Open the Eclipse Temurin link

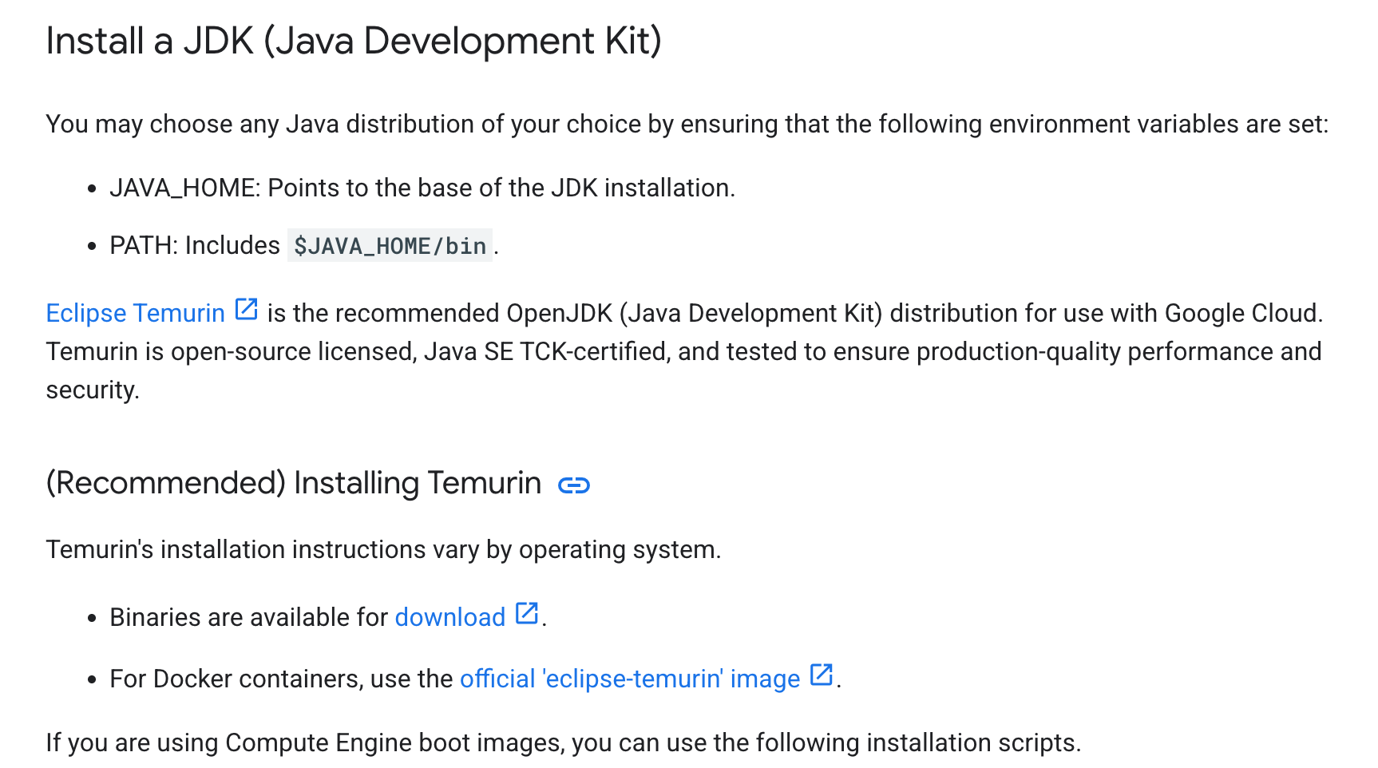(x=134, y=312)
